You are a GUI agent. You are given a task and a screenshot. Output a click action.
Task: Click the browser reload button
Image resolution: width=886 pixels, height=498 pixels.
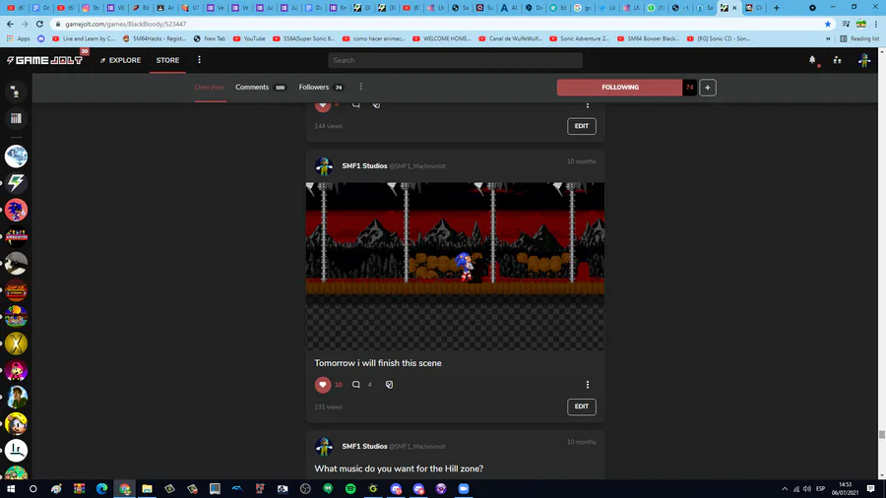[x=39, y=24]
